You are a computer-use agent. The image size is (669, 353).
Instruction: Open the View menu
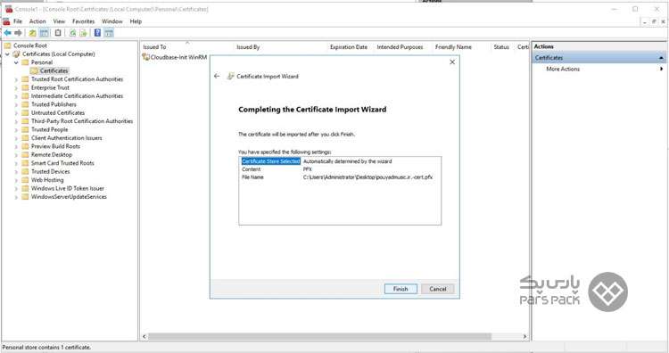point(59,21)
